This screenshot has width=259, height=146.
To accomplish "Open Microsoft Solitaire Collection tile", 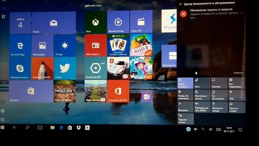I will [118, 45].
